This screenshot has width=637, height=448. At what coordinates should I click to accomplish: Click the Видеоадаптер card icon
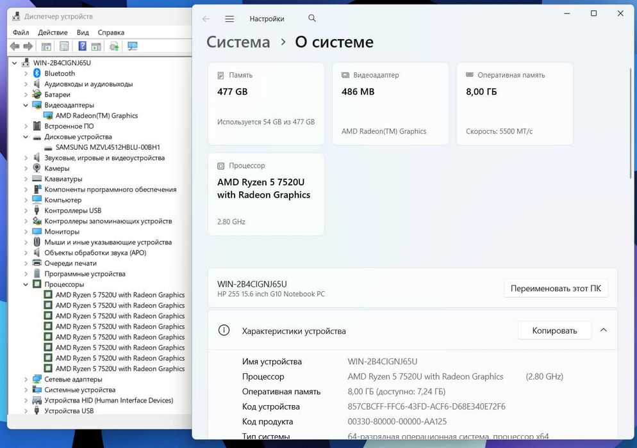[x=345, y=75]
